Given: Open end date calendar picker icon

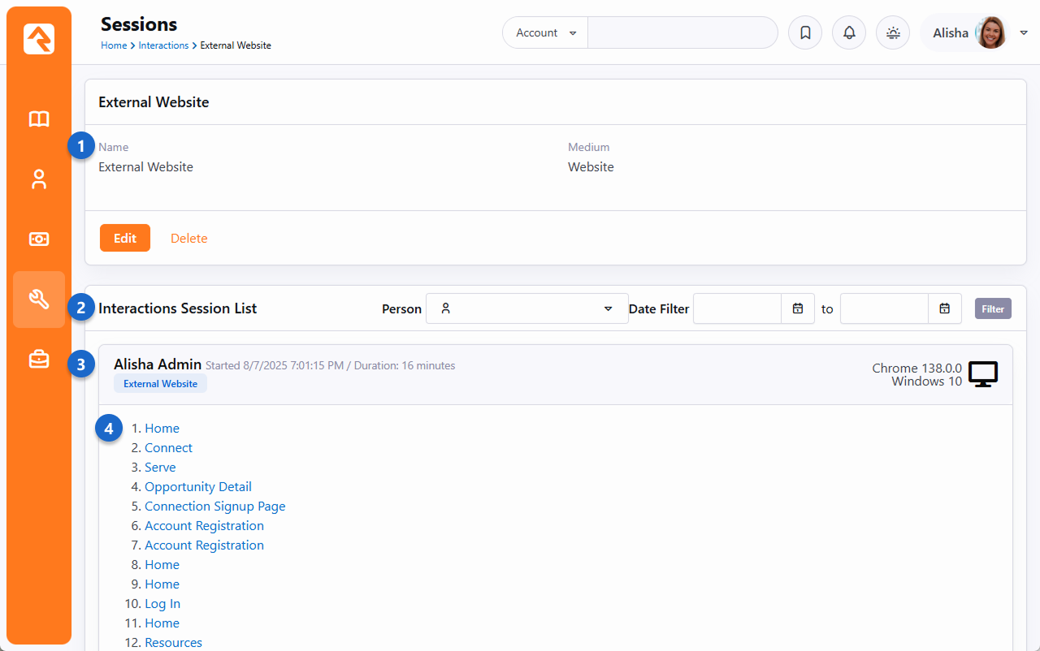Looking at the screenshot, I should point(945,308).
